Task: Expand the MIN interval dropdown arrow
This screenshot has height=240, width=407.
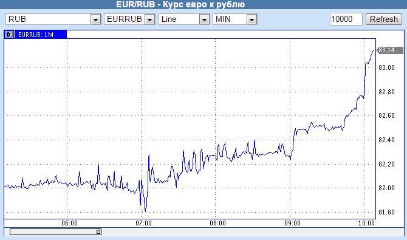Action: [251, 19]
